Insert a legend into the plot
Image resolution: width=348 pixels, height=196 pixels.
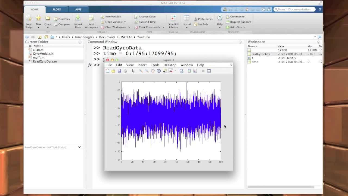click(x=195, y=71)
